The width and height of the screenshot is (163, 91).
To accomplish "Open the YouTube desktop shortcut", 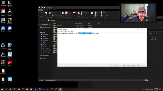I will tap(10, 63).
